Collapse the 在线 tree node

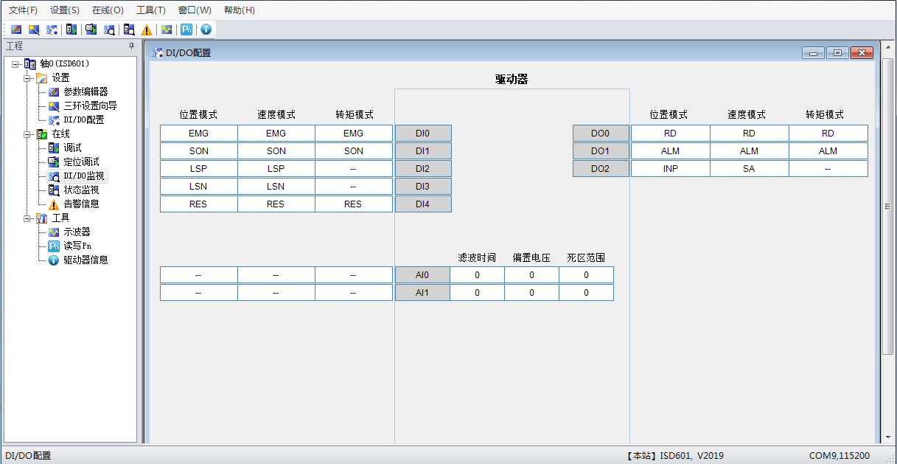coord(28,134)
